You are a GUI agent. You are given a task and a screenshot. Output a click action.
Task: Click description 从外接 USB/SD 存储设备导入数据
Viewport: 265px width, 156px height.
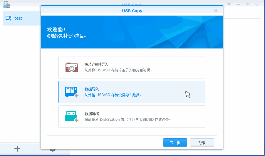(113, 95)
